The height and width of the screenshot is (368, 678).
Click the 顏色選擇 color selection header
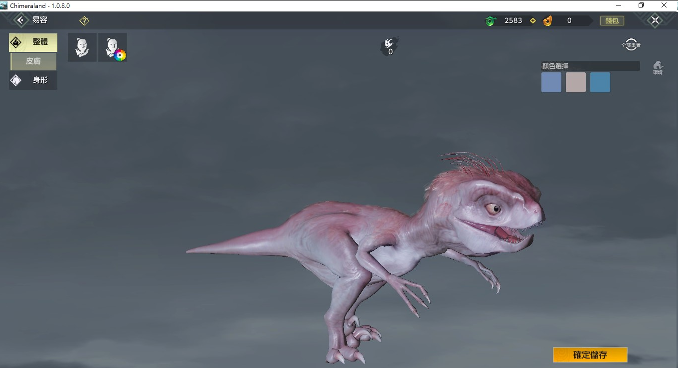click(590, 66)
